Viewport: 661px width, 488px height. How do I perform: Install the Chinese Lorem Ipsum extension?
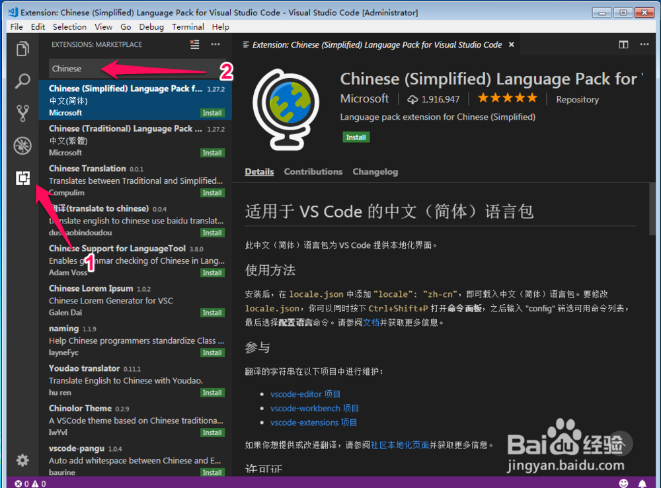pyautogui.click(x=212, y=313)
